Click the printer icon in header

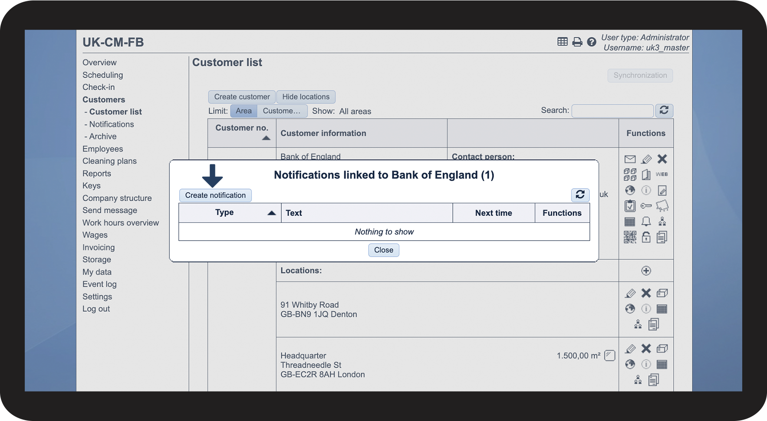pos(577,42)
